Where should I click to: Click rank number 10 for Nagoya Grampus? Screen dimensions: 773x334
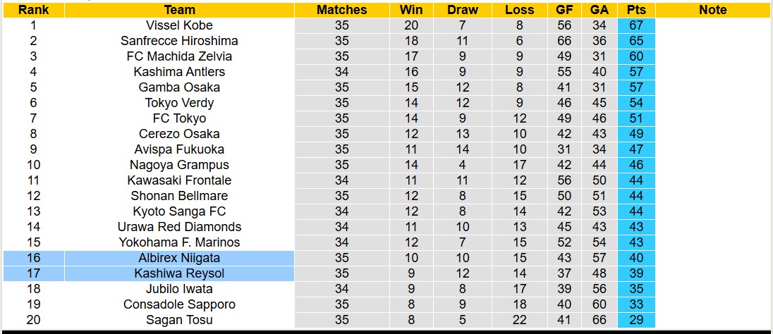(32, 165)
